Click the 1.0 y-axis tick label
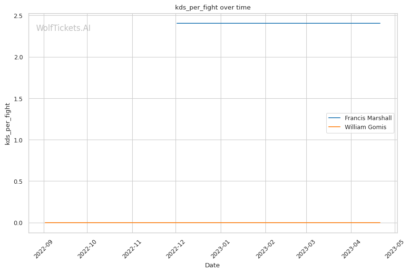This screenshot has height=273, width=410. pos(19,140)
